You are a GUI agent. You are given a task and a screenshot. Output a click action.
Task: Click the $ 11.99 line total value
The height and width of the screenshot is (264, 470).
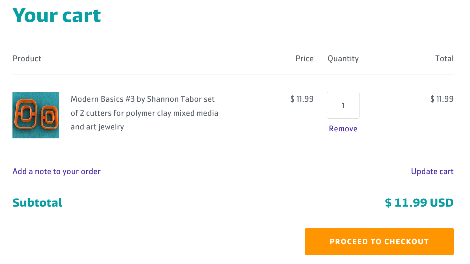coord(442,99)
